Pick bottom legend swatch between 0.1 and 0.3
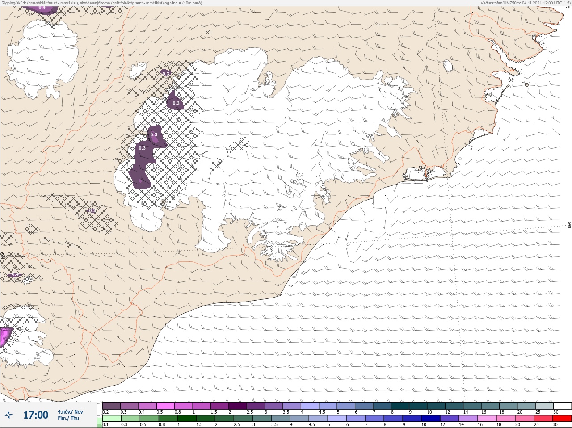572x428 pixels. point(111,419)
